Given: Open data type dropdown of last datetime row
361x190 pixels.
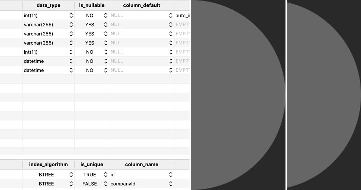Looking at the screenshot, I should tap(71, 70).
